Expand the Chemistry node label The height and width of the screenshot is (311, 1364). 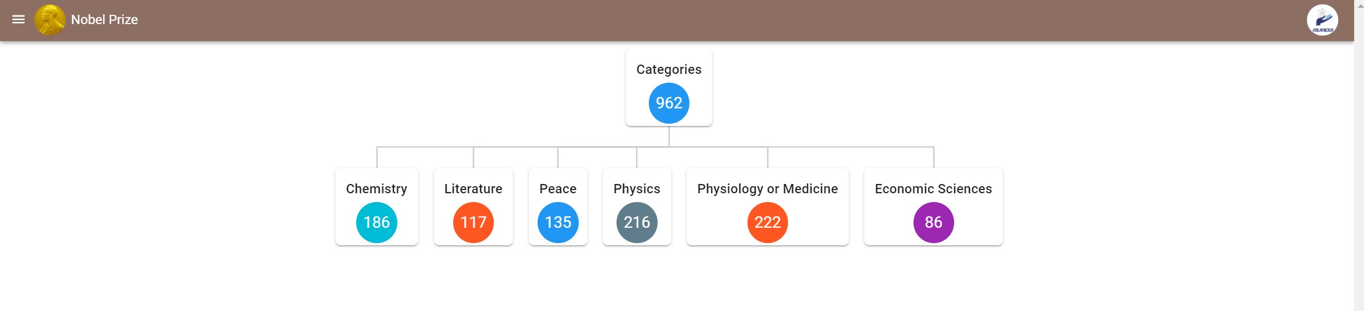pyautogui.click(x=376, y=189)
